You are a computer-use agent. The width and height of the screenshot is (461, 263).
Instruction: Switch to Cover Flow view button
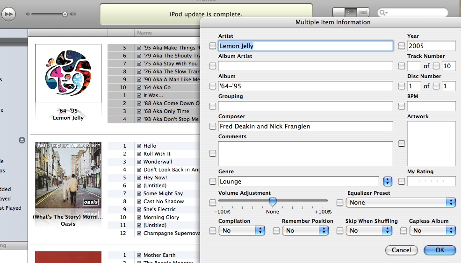click(363, 12)
